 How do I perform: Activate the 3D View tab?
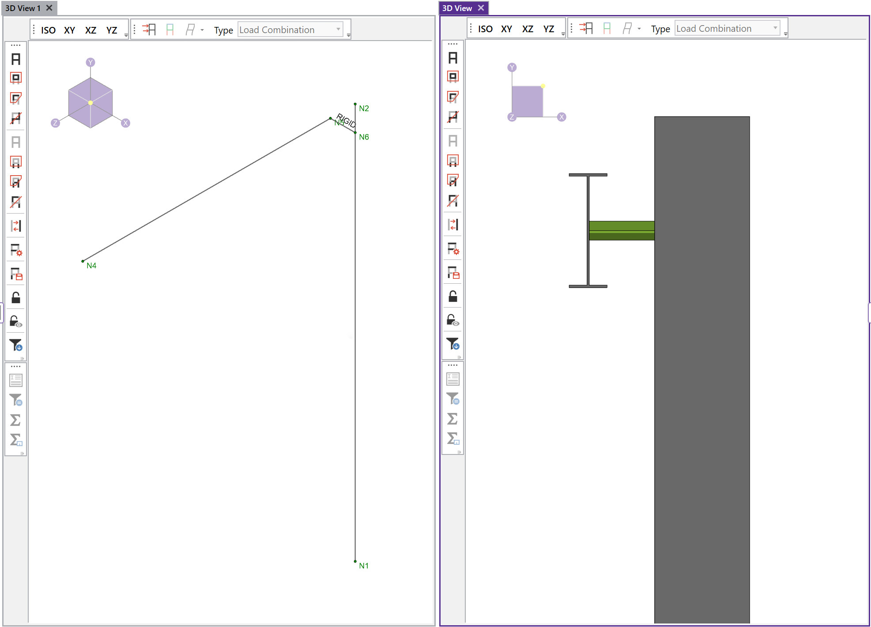point(457,8)
